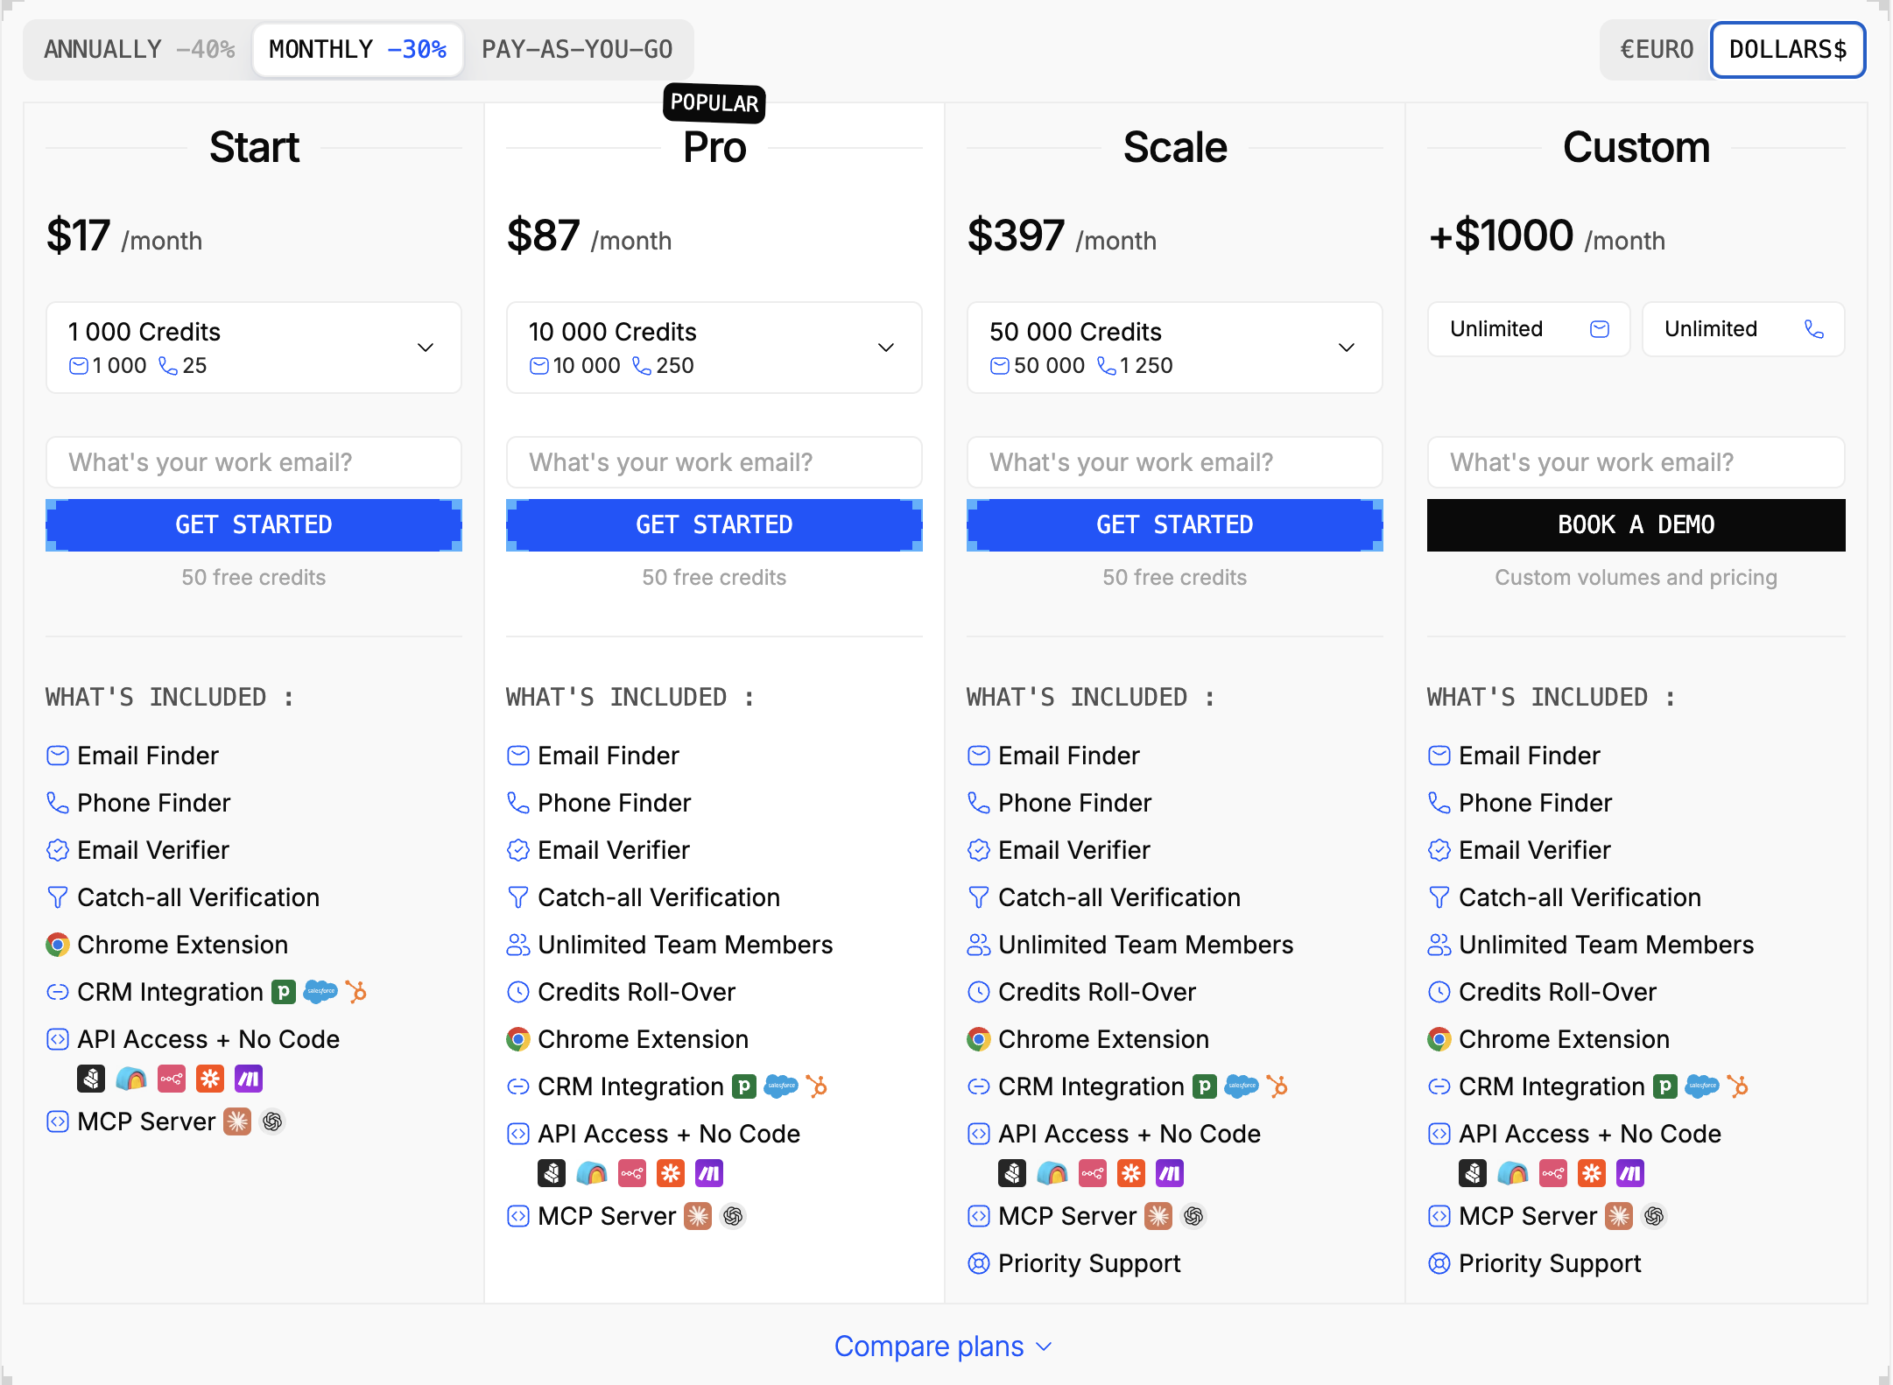Click the n8n icon under Pro plan API Access

click(632, 1173)
